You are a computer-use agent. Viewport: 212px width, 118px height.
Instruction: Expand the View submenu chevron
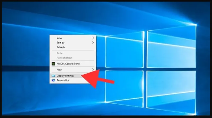93,38
